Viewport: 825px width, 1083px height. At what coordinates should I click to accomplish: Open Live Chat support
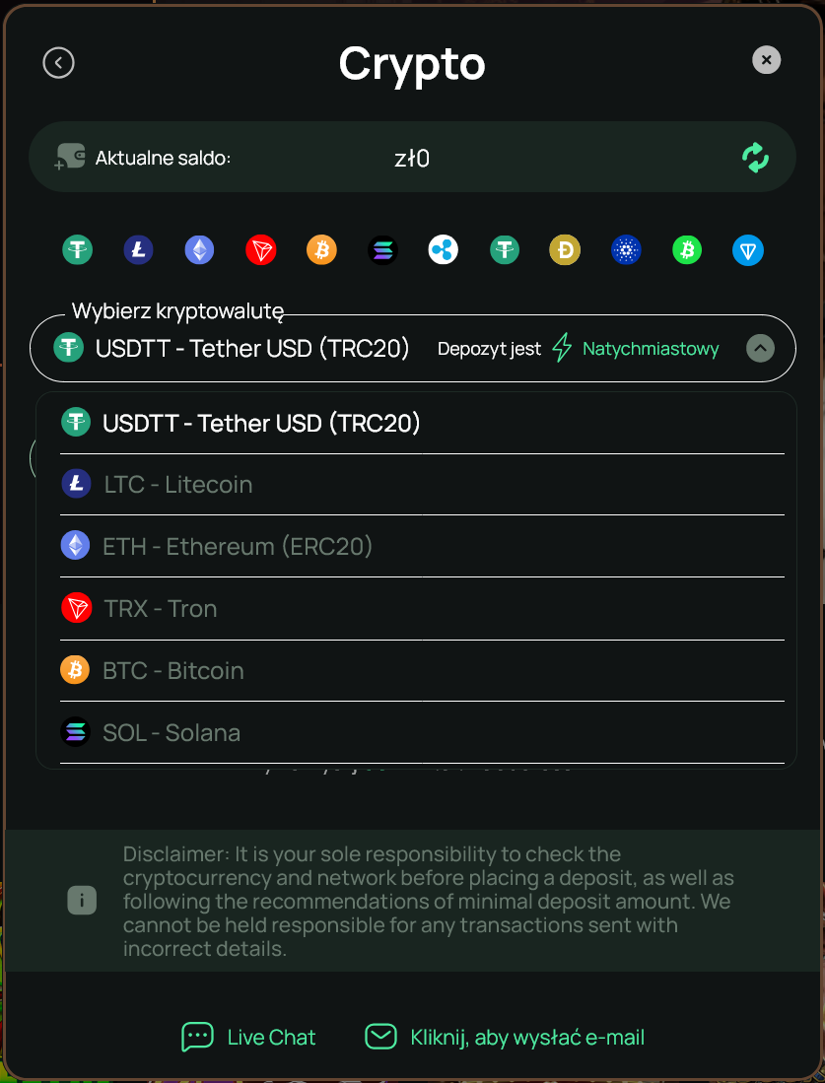[x=248, y=1037]
